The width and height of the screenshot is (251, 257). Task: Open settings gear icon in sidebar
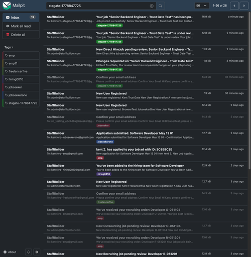(37, 252)
